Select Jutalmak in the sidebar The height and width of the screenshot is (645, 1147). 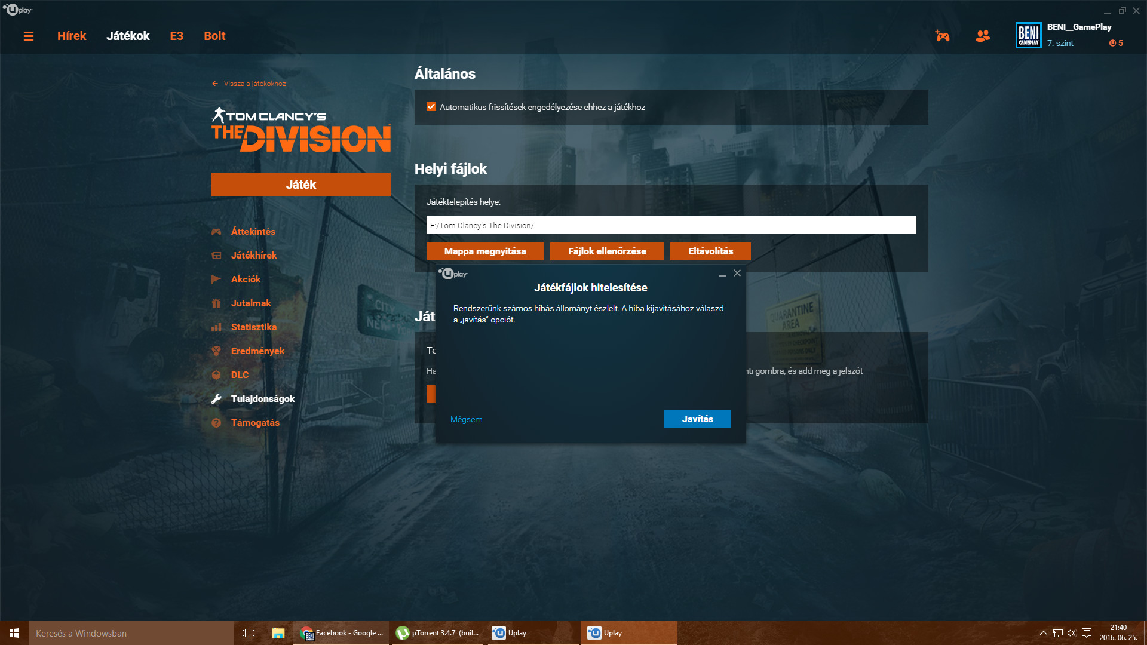point(251,303)
